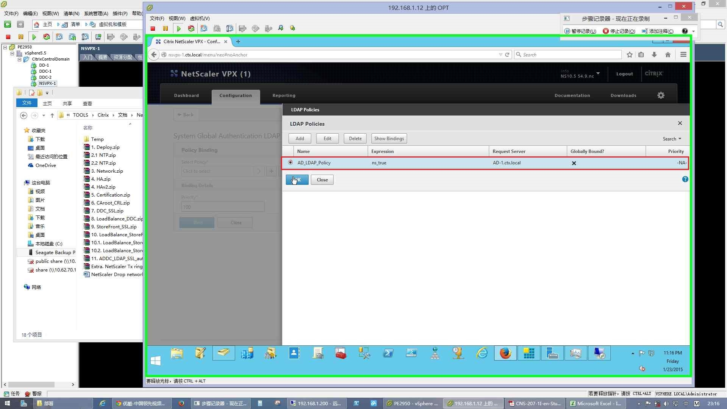Select the DDC-1 virtual machine

45,71
